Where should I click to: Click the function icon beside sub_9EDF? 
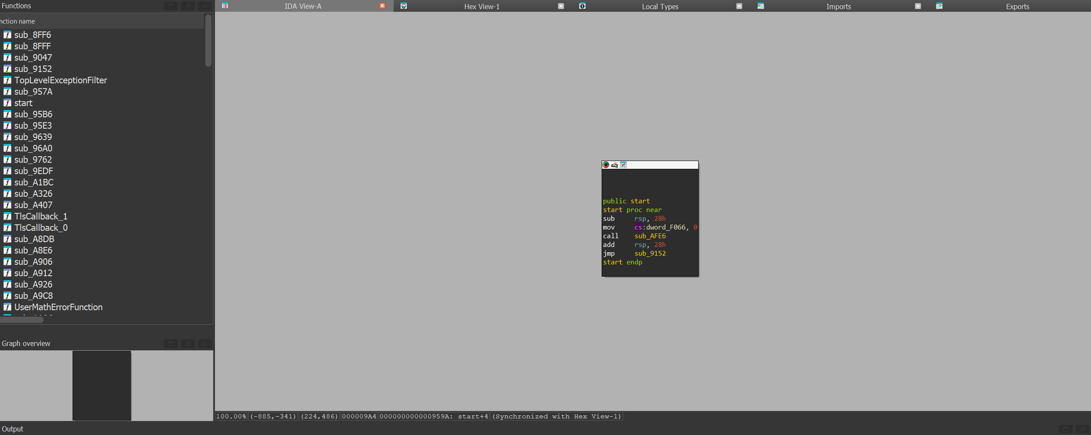tap(7, 171)
